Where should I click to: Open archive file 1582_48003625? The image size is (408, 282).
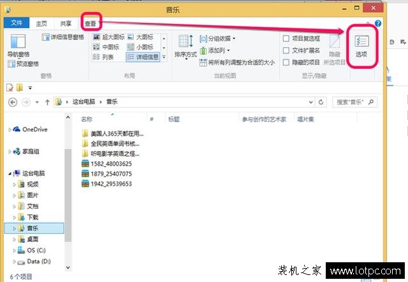click(106, 164)
